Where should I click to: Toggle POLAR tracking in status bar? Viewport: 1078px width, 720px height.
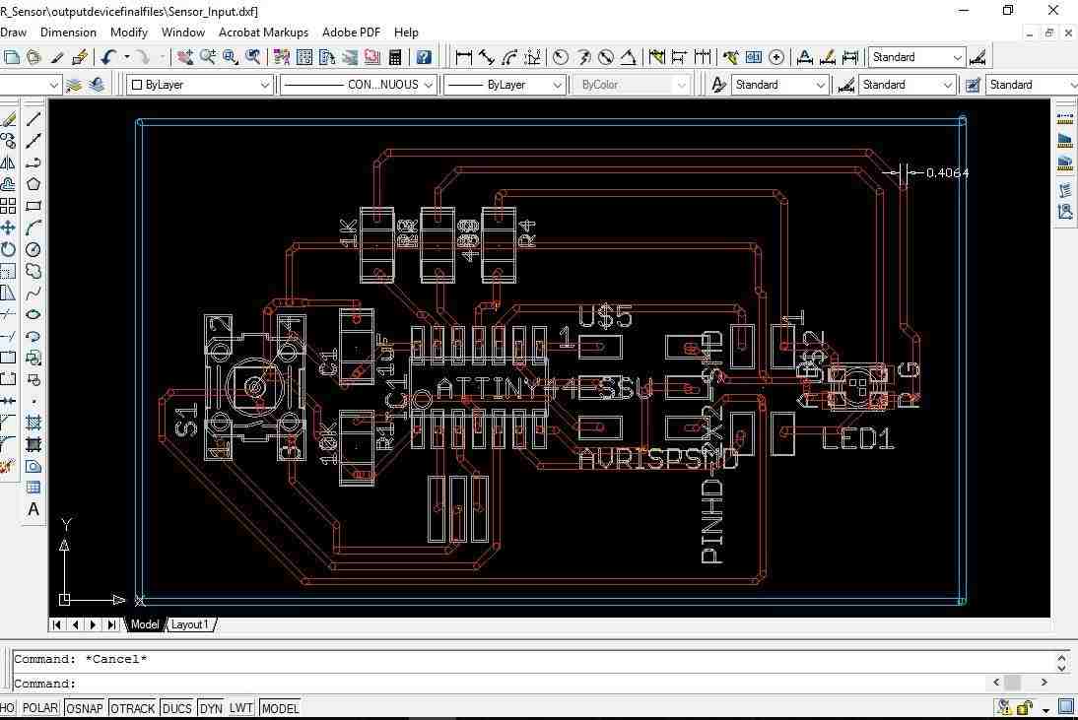(x=39, y=708)
